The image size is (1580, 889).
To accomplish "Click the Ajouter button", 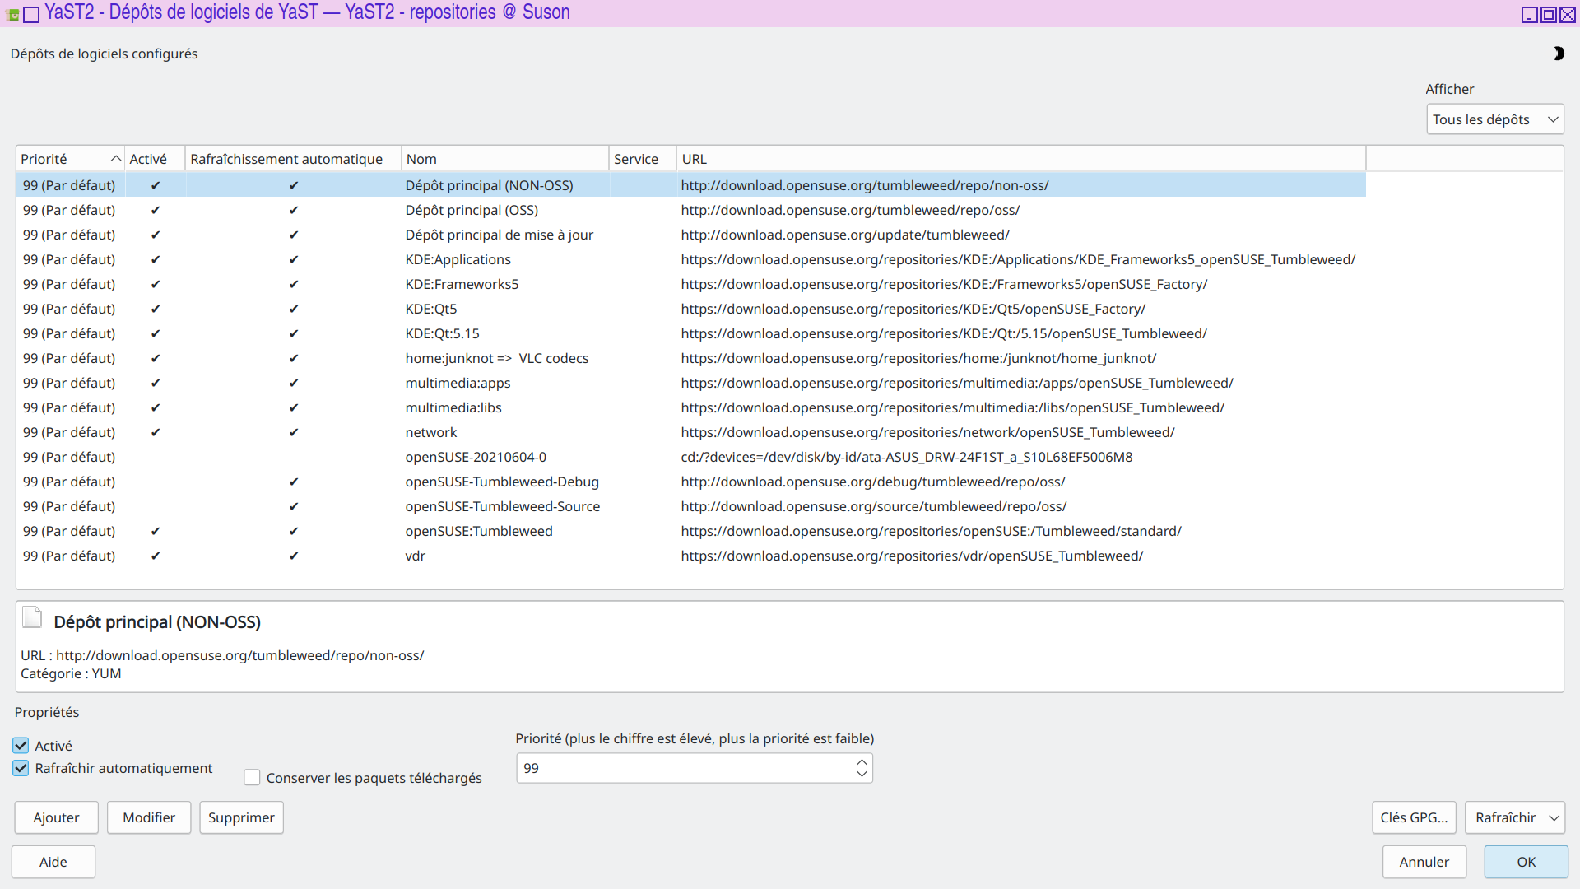I will point(56,818).
